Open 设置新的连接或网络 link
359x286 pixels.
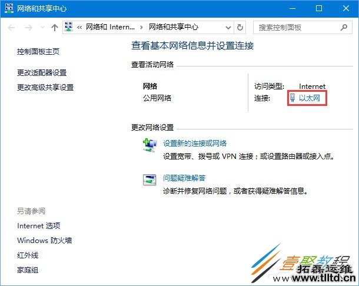(195, 144)
